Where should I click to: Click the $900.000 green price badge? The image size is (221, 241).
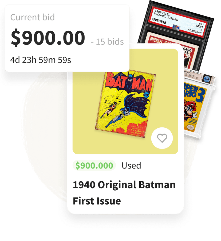point(94,165)
